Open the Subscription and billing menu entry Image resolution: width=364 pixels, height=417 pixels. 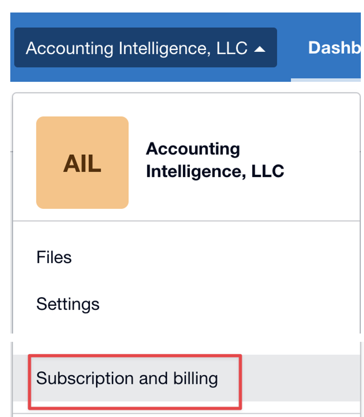pos(127,378)
